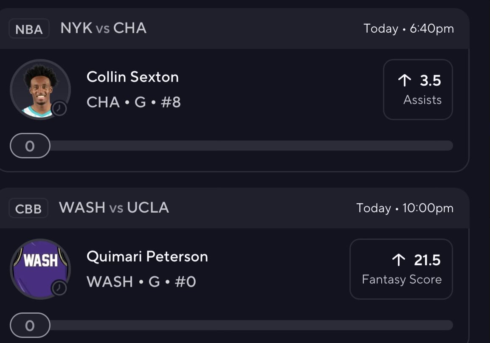This screenshot has width=490, height=343.
Task: Click the WASH • G • #0 player details
Action: click(141, 282)
